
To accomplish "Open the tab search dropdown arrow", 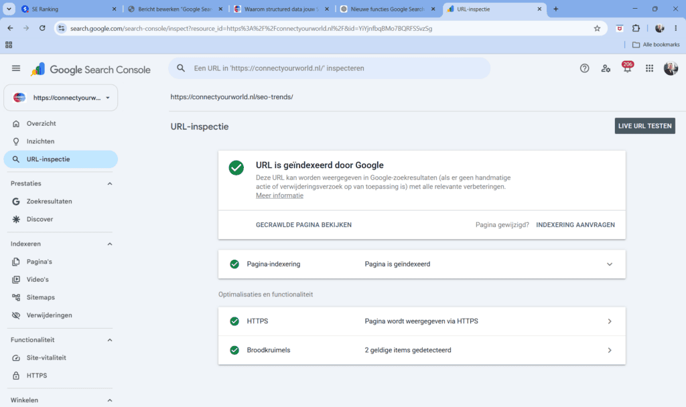I will [9, 9].
